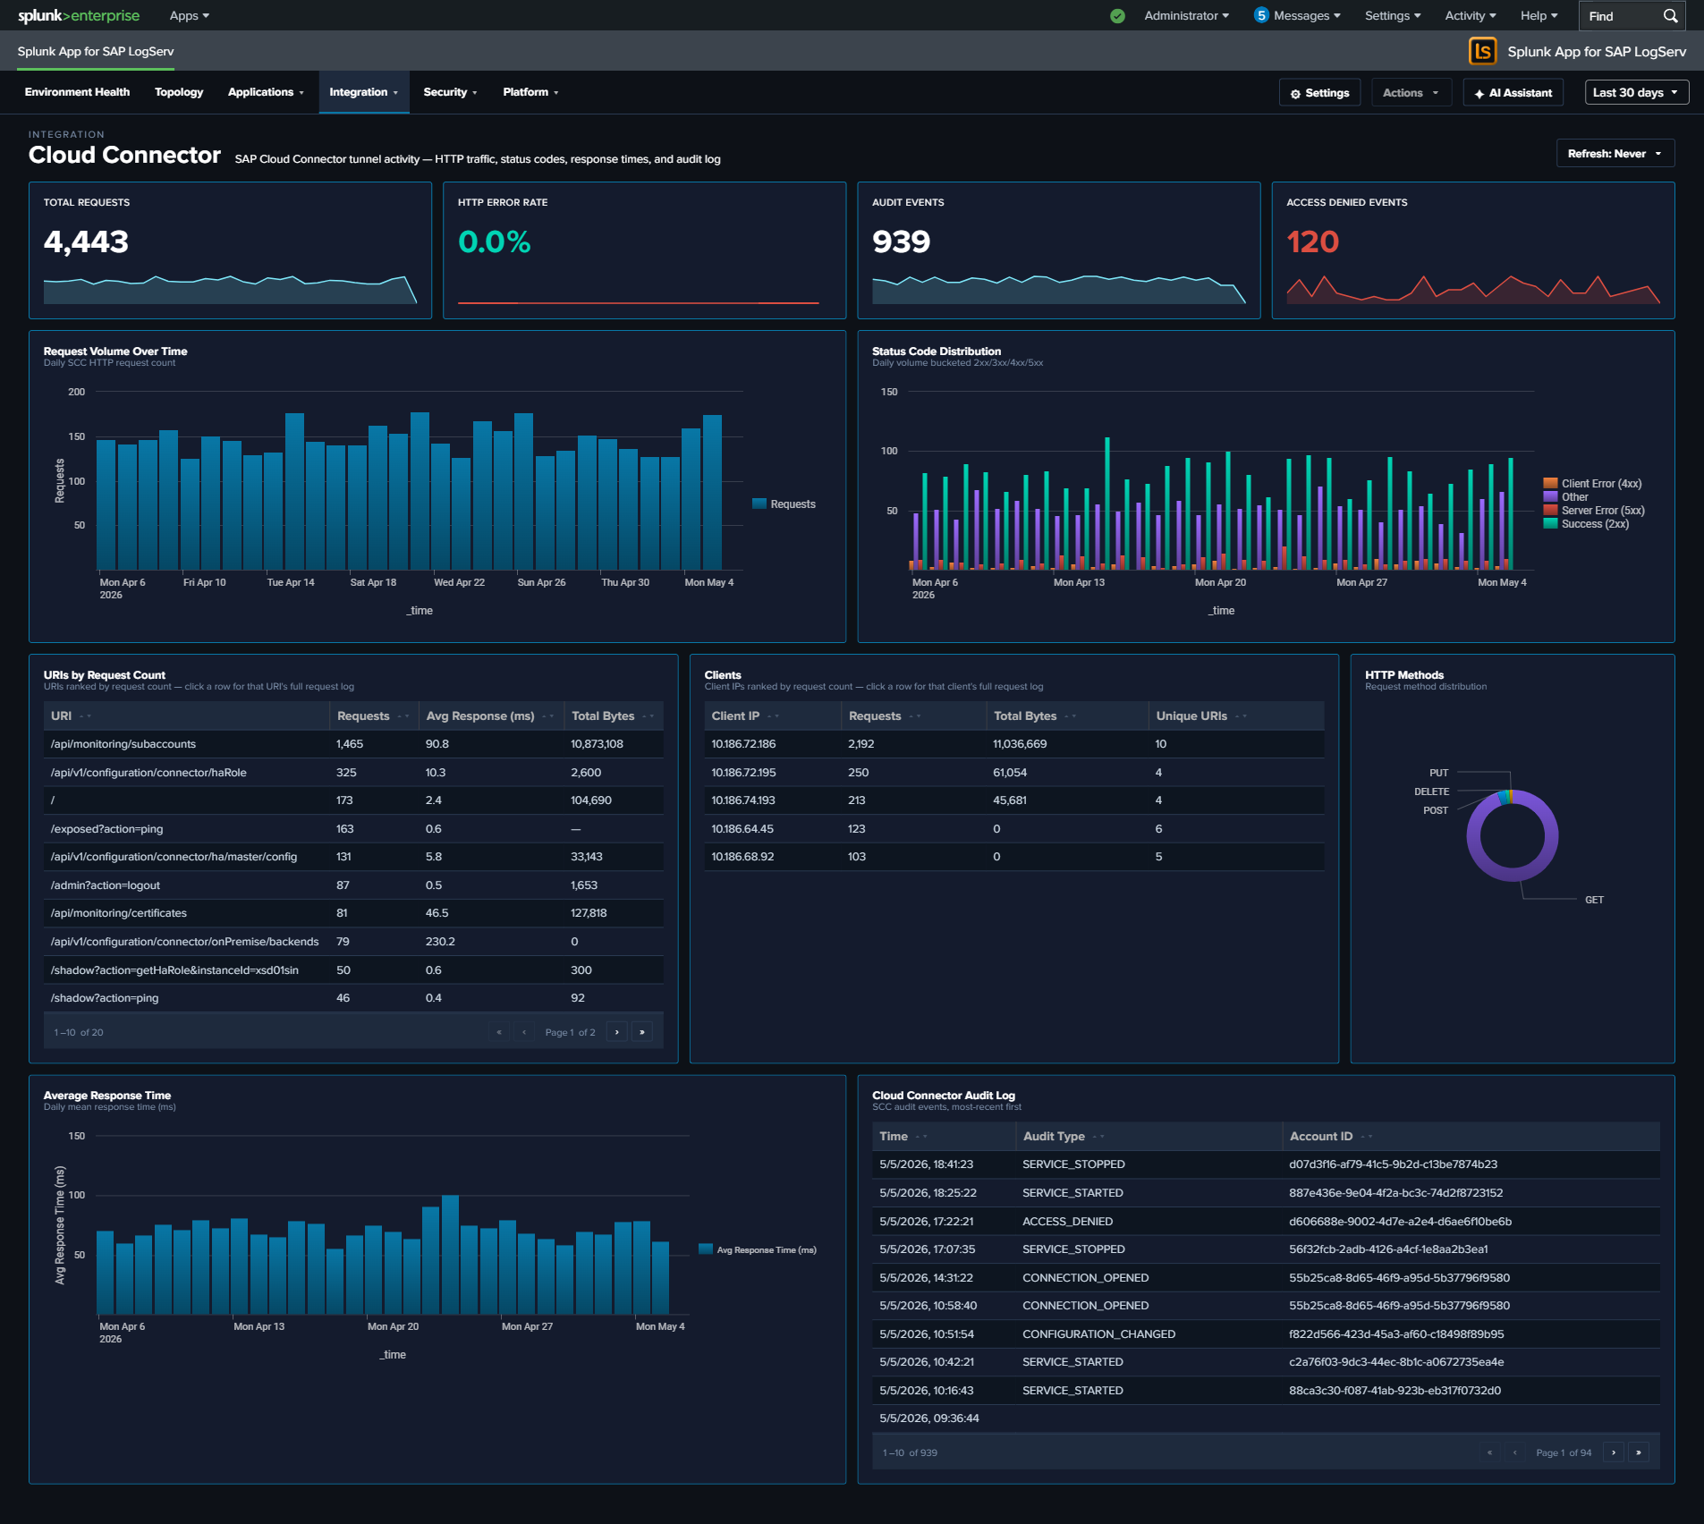
Task: Click the Total Requests 4,443 card
Action: 230,250
